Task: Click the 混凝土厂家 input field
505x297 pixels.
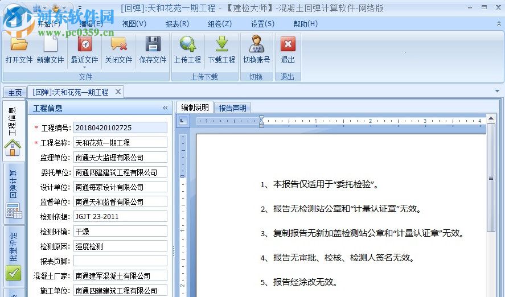Action: click(121, 276)
